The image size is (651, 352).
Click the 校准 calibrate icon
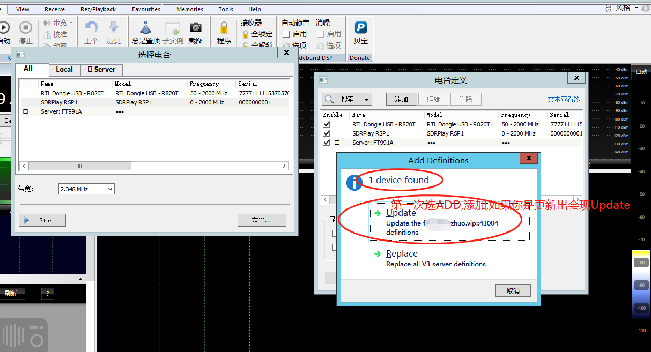[x=47, y=34]
